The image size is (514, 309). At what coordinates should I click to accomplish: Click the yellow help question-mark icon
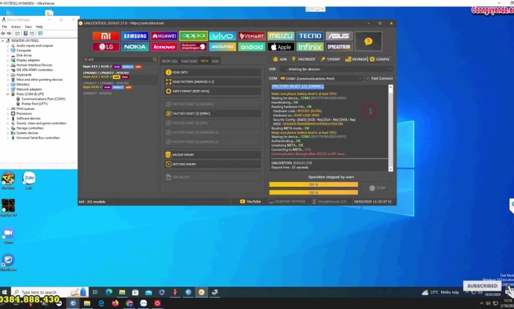tap(368, 41)
